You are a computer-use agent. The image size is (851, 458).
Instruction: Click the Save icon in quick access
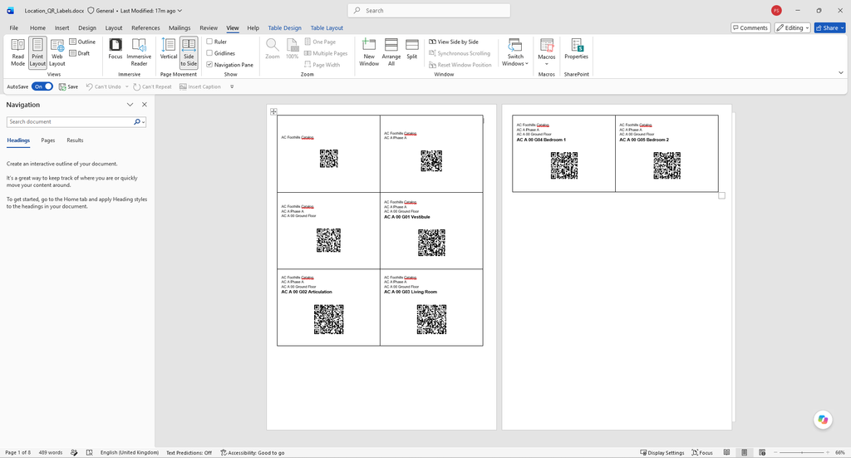[68, 86]
